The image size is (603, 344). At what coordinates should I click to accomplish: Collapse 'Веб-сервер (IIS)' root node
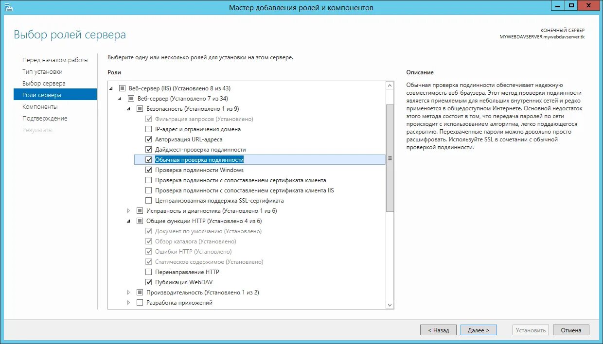coord(111,88)
